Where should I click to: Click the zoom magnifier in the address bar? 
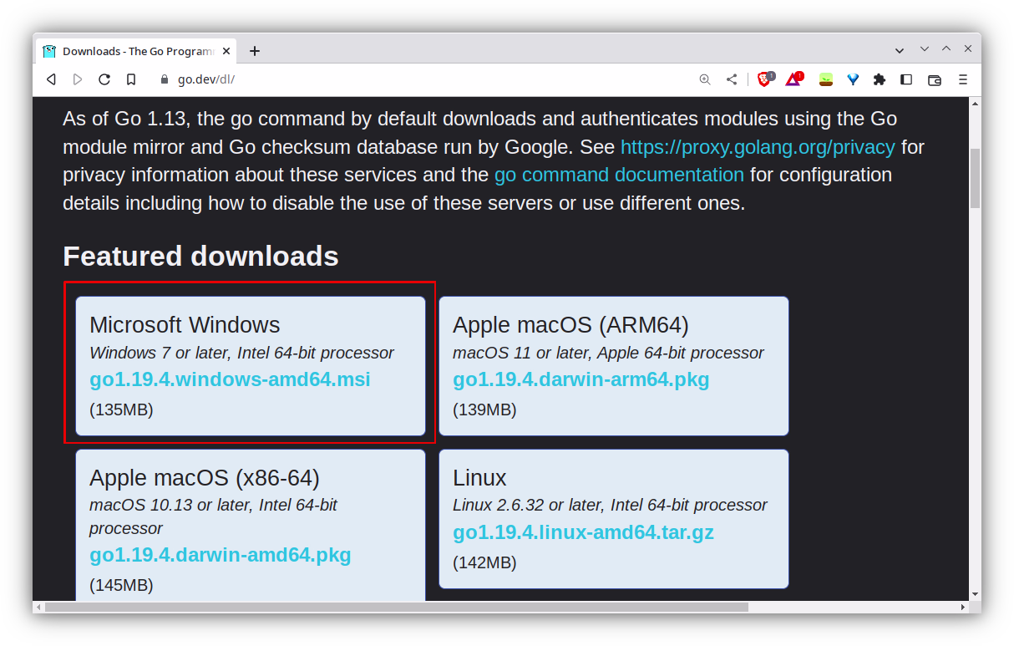[704, 79]
